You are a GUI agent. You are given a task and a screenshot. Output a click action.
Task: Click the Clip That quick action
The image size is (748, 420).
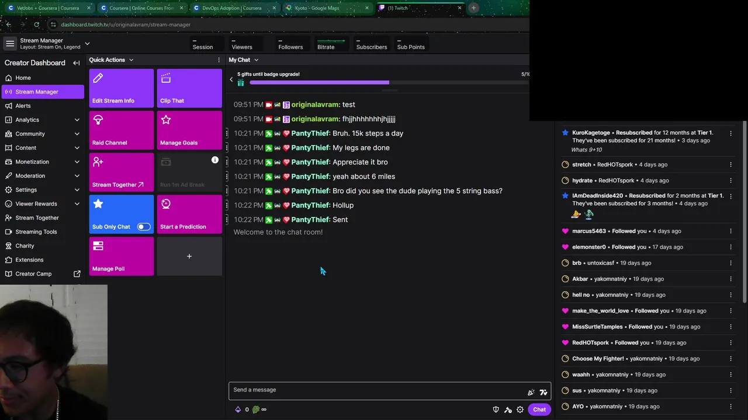pyautogui.click(x=189, y=88)
